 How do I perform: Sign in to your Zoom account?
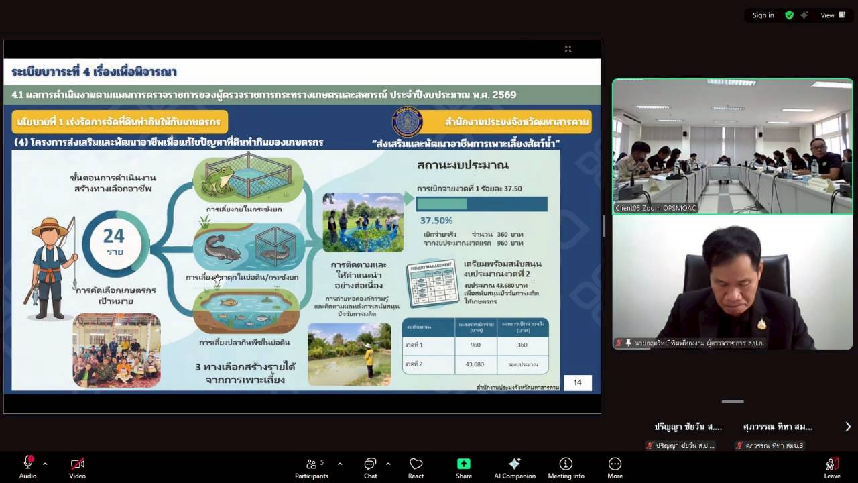(762, 15)
